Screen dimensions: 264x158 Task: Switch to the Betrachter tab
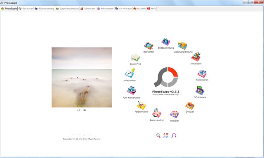point(26,9)
